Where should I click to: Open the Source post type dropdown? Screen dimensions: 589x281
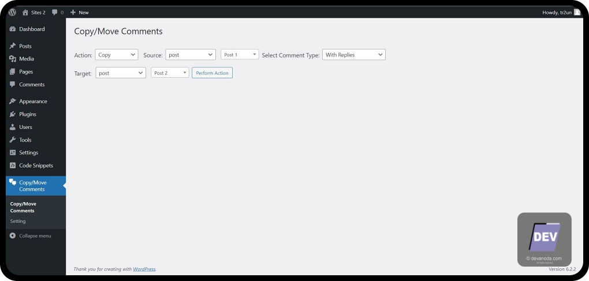click(191, 55)
